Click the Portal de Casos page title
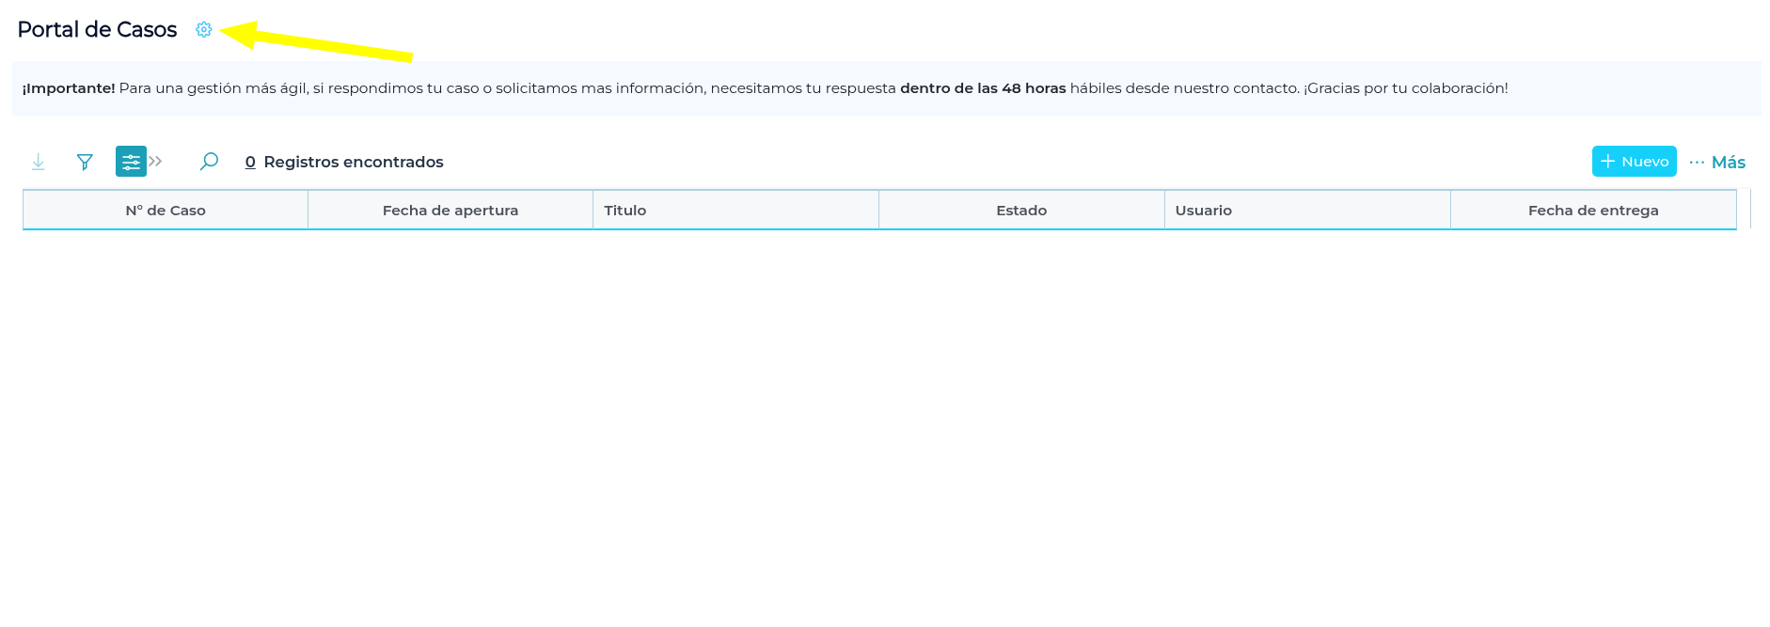 97,30
